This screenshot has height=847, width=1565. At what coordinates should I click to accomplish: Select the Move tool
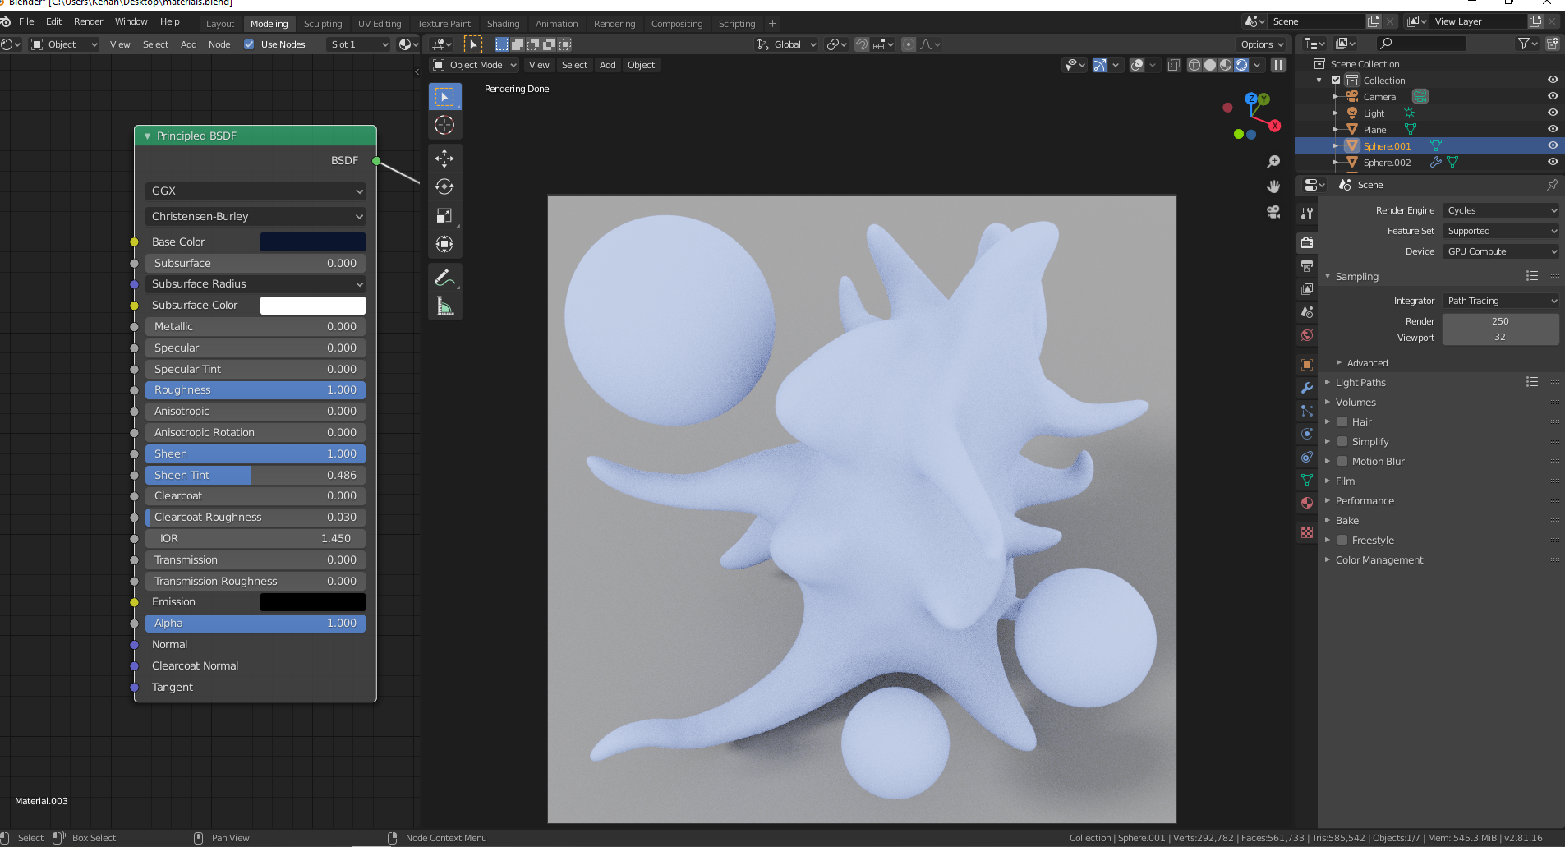[444, 159]
